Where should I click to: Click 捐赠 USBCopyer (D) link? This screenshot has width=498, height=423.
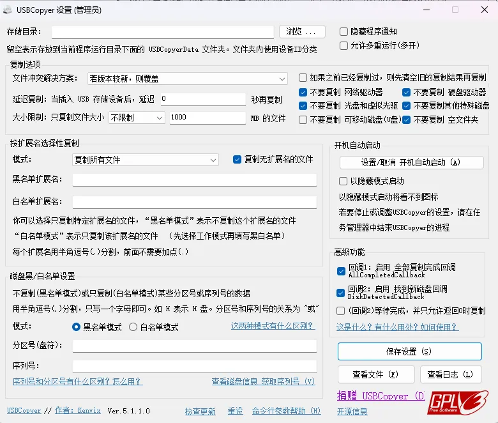[381, 396]
